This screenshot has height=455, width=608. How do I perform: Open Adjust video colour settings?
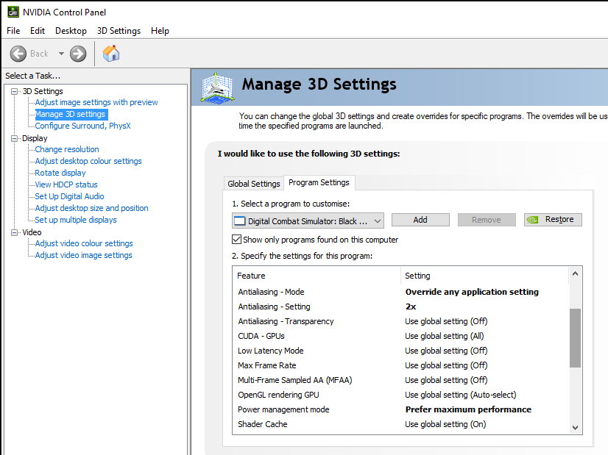point(84,243)
